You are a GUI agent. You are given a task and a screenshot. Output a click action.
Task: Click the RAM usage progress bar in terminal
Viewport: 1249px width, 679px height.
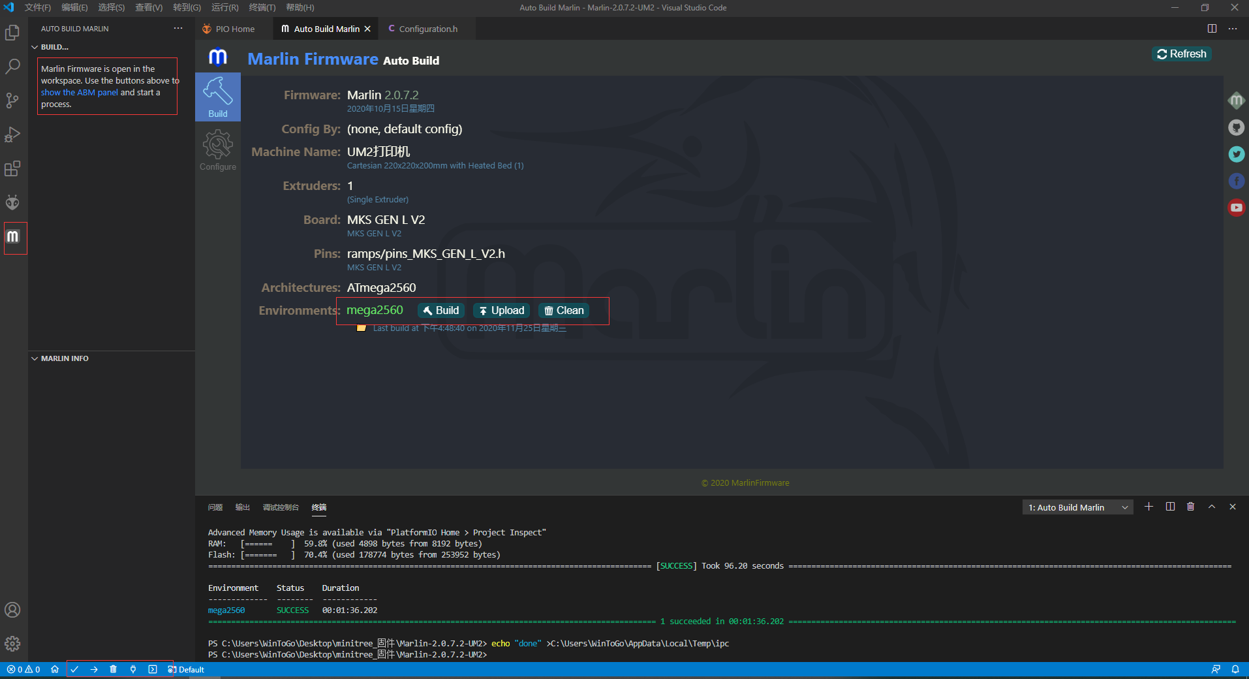pos(268,543)
